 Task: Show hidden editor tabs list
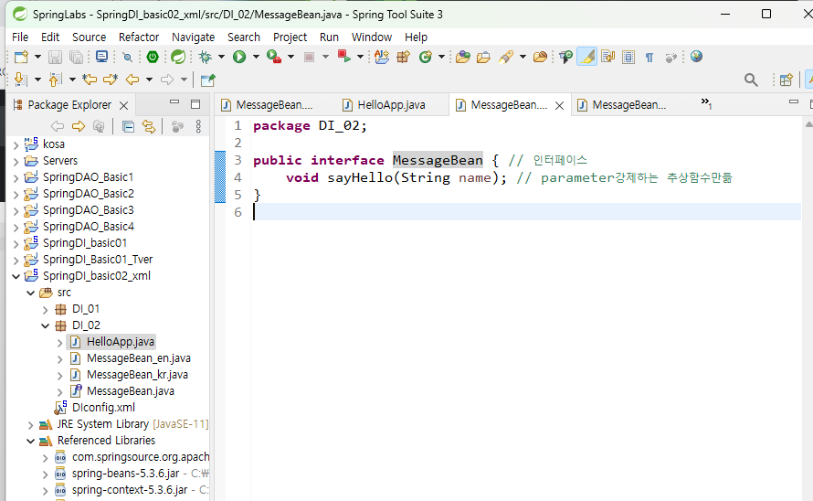click(706, 103)
